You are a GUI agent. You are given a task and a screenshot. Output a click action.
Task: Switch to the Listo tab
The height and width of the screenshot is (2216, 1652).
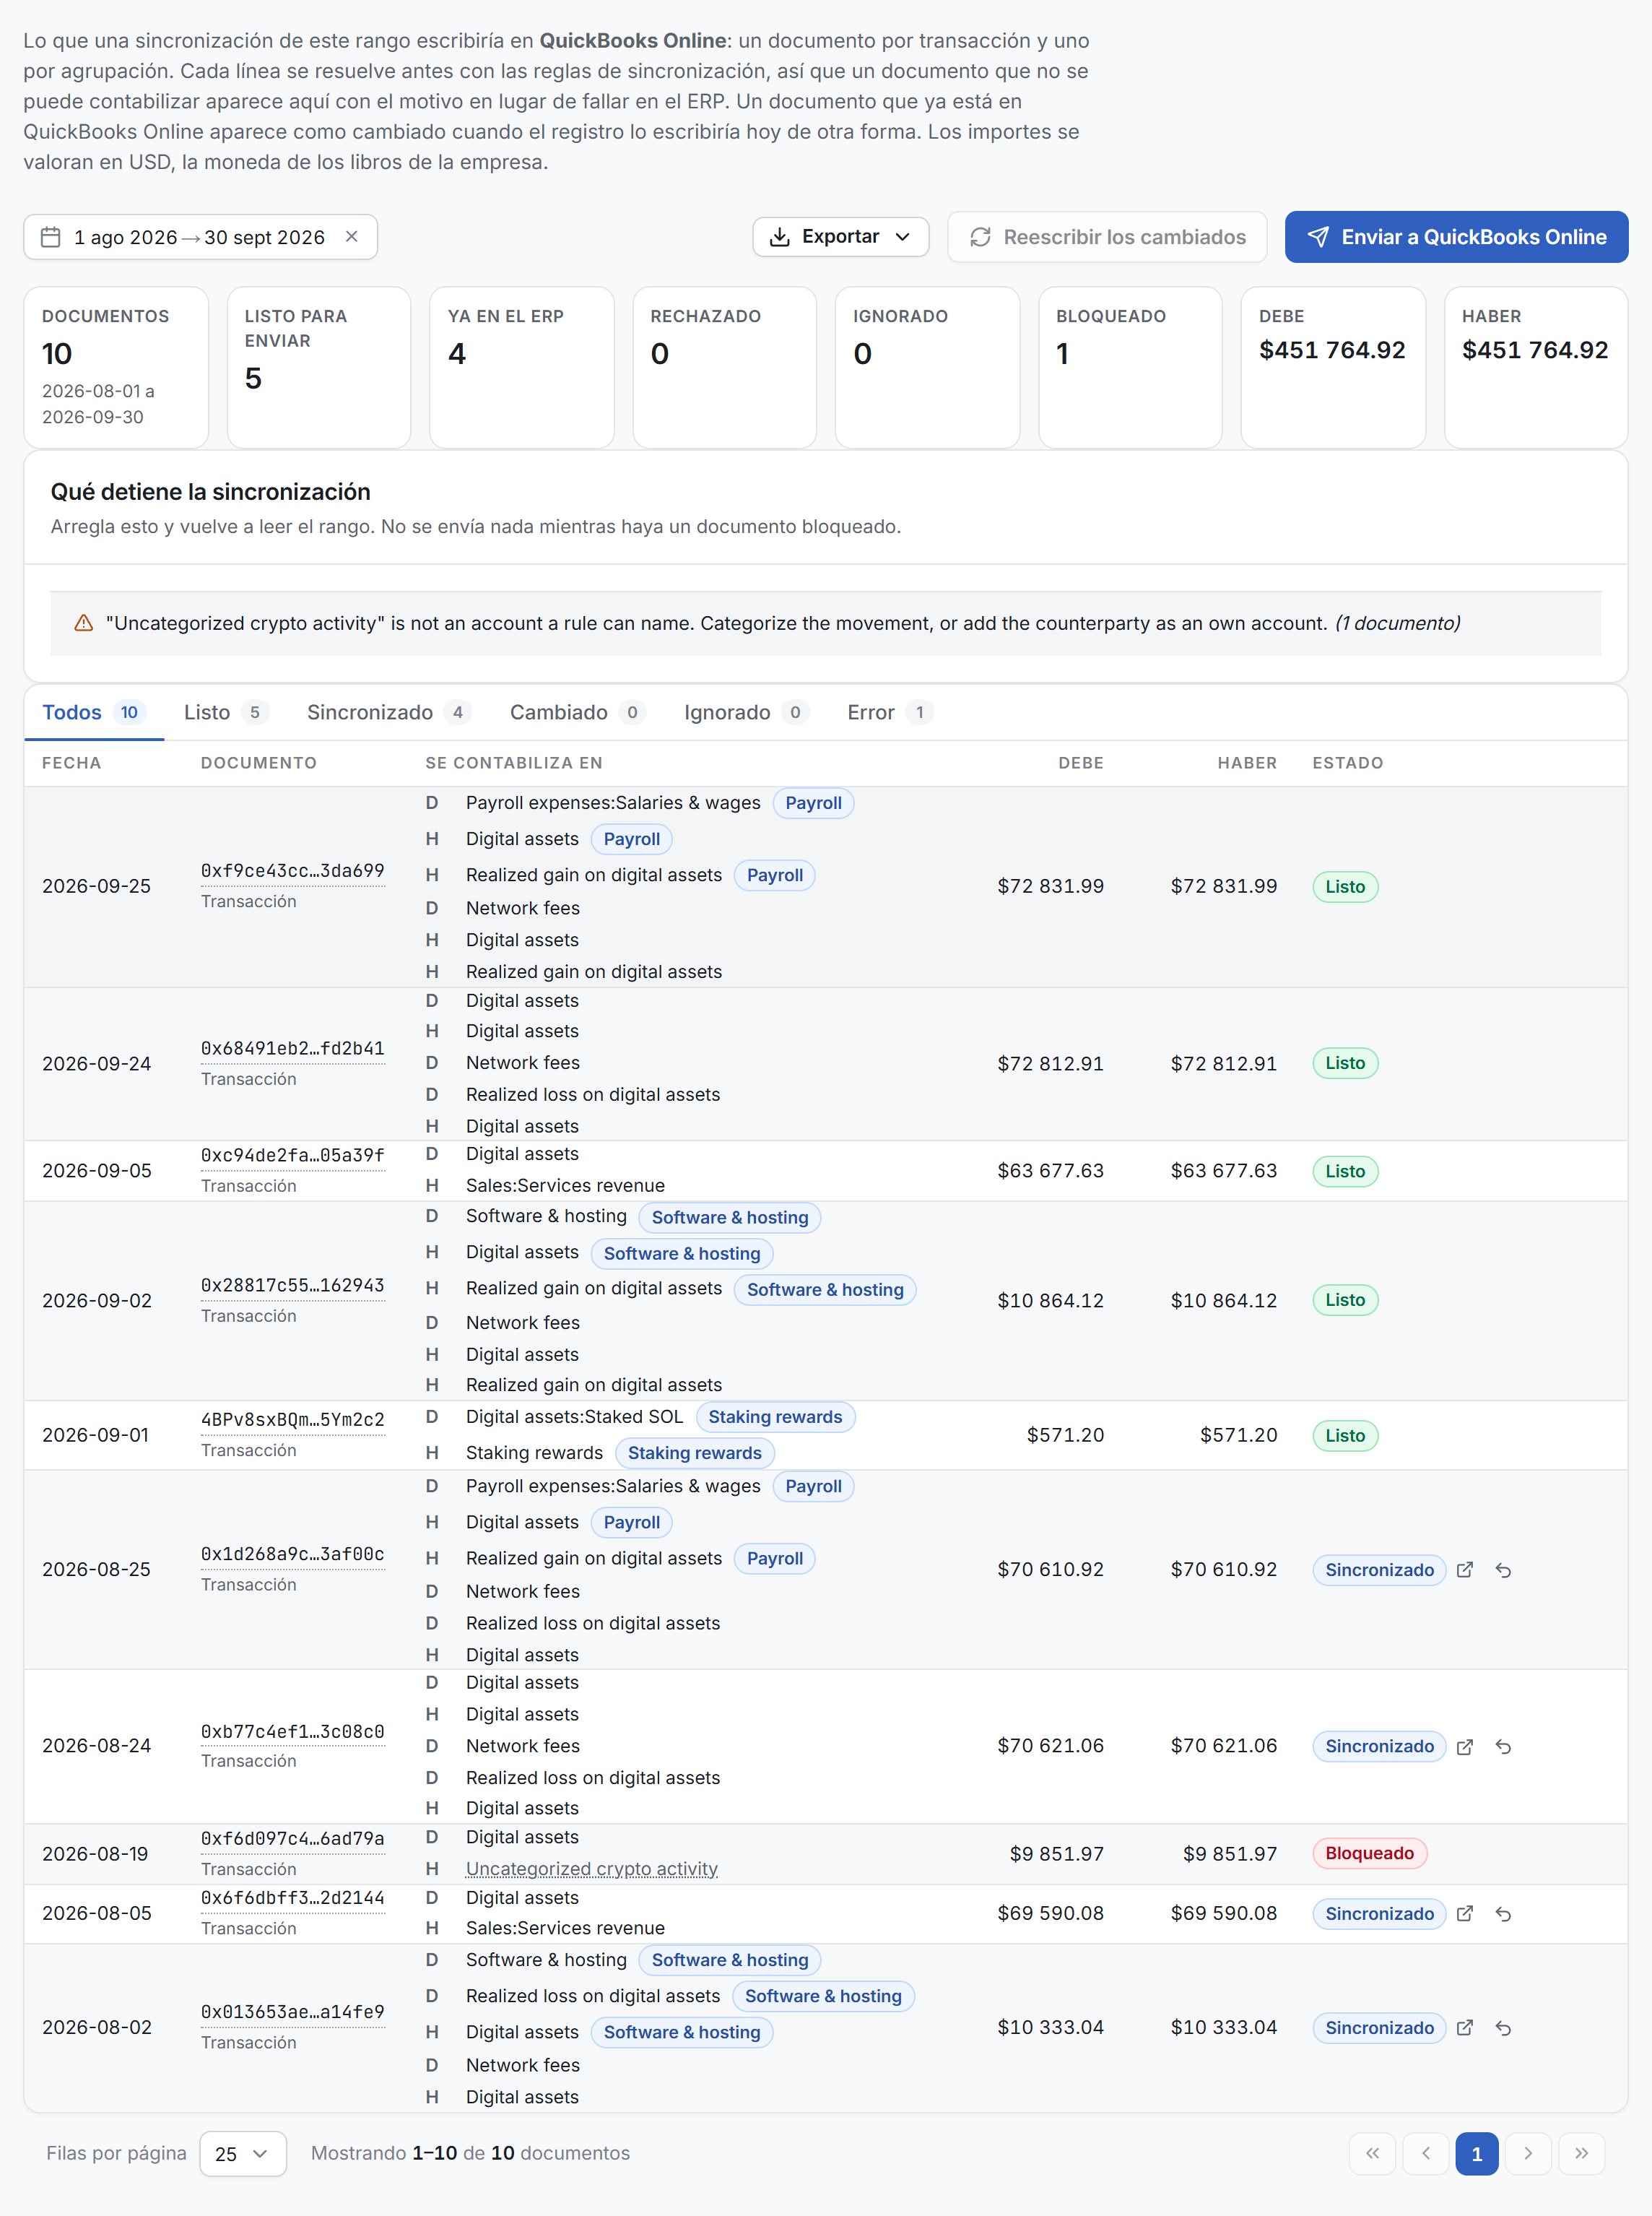click(x=226, y=712)
